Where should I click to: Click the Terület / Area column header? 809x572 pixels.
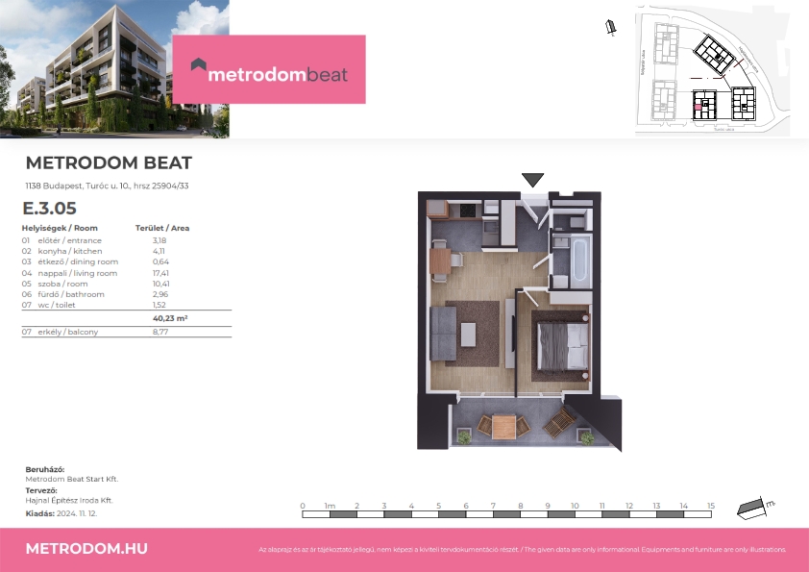(x=162, y=228)
